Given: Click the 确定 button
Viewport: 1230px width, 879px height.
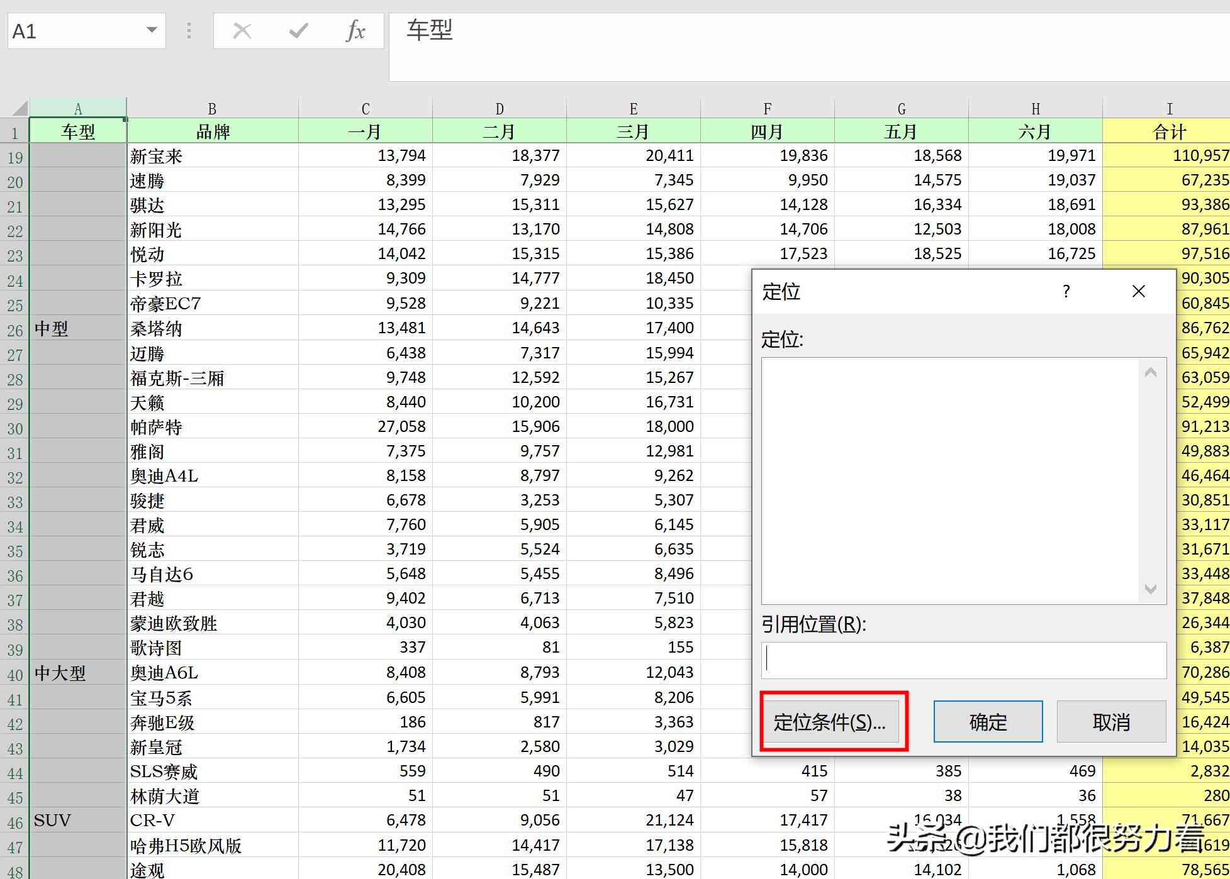Looking at the screenshot, I should click(x=987, y=722).
